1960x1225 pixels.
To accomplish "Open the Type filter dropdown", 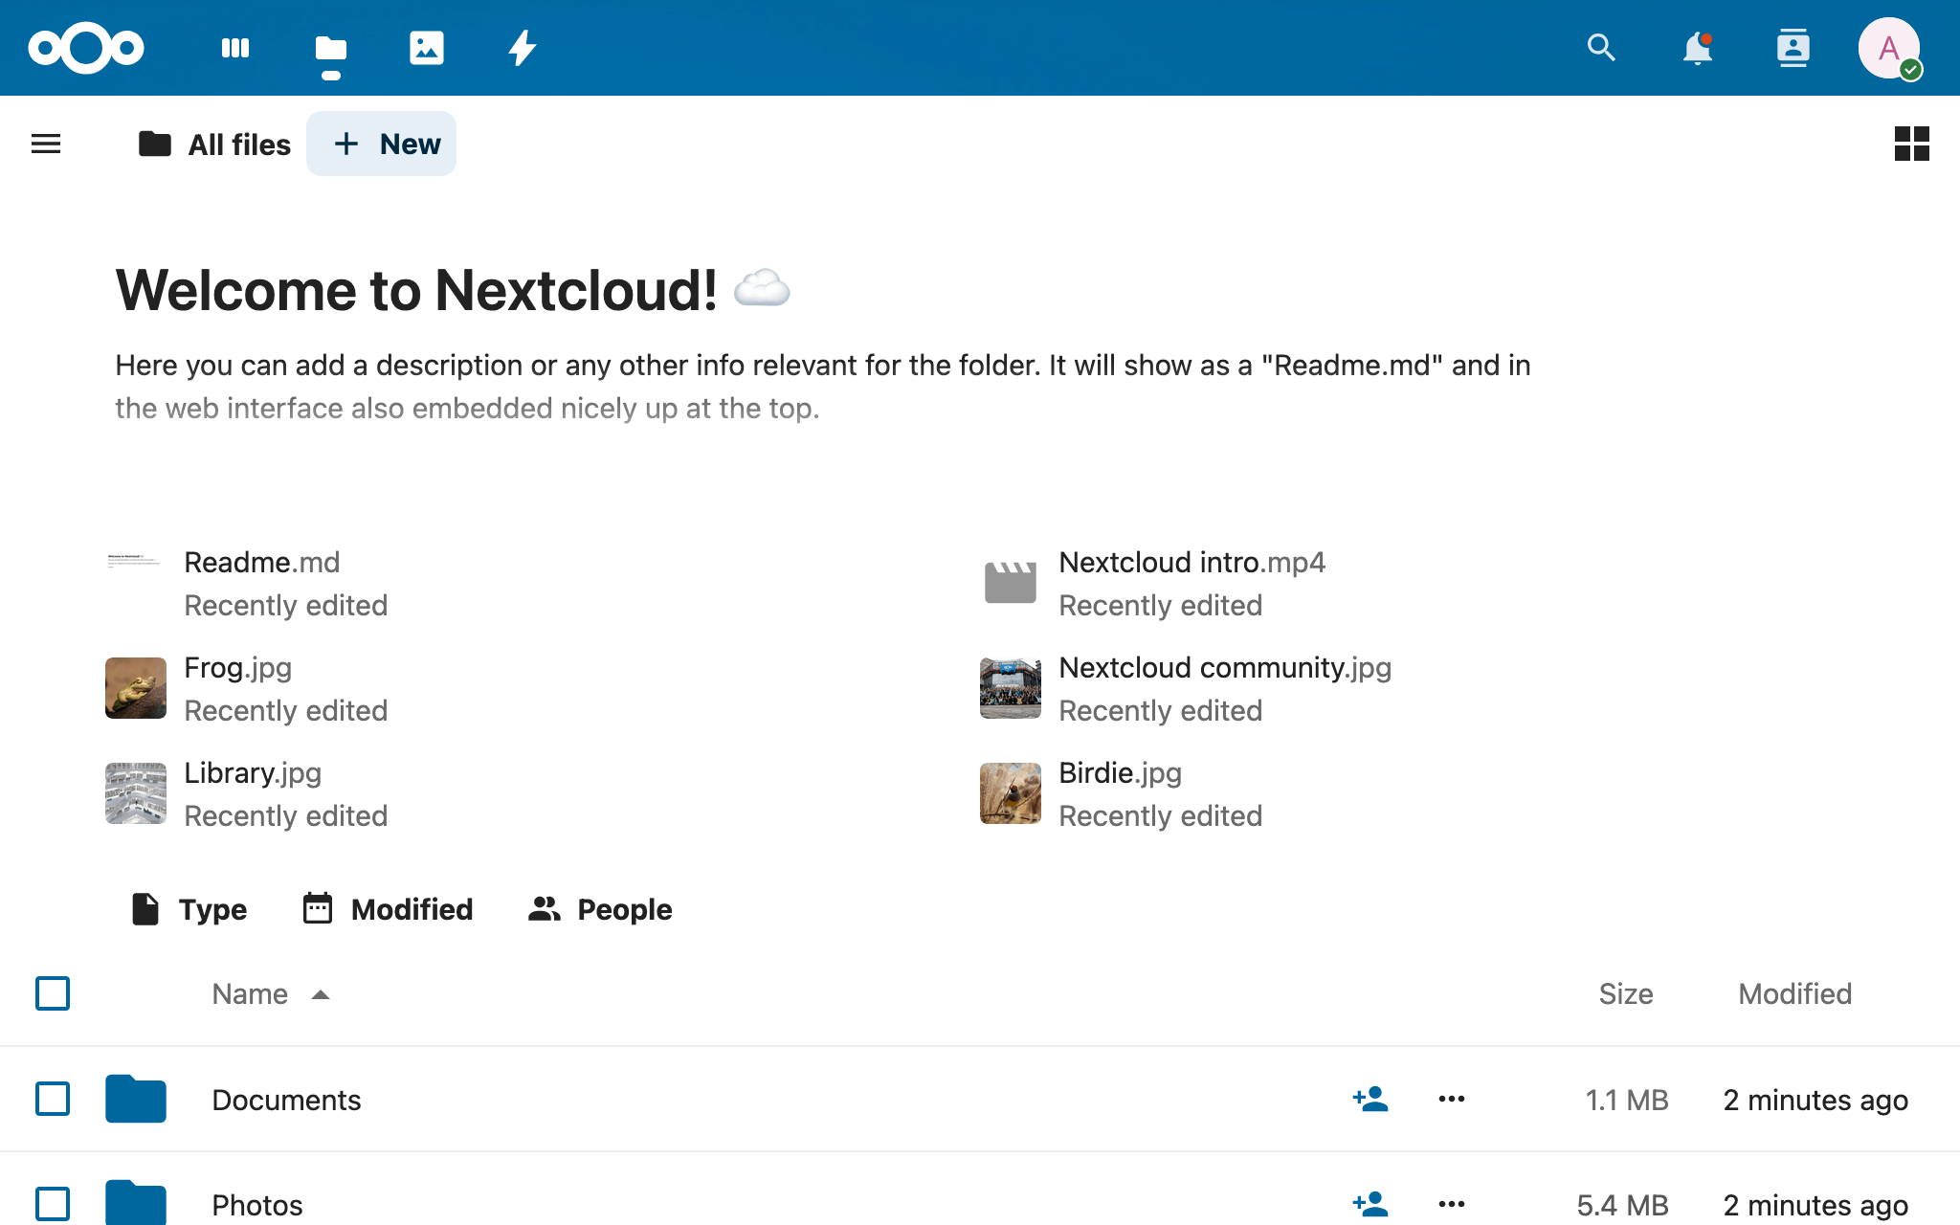I will coord(189,909).
